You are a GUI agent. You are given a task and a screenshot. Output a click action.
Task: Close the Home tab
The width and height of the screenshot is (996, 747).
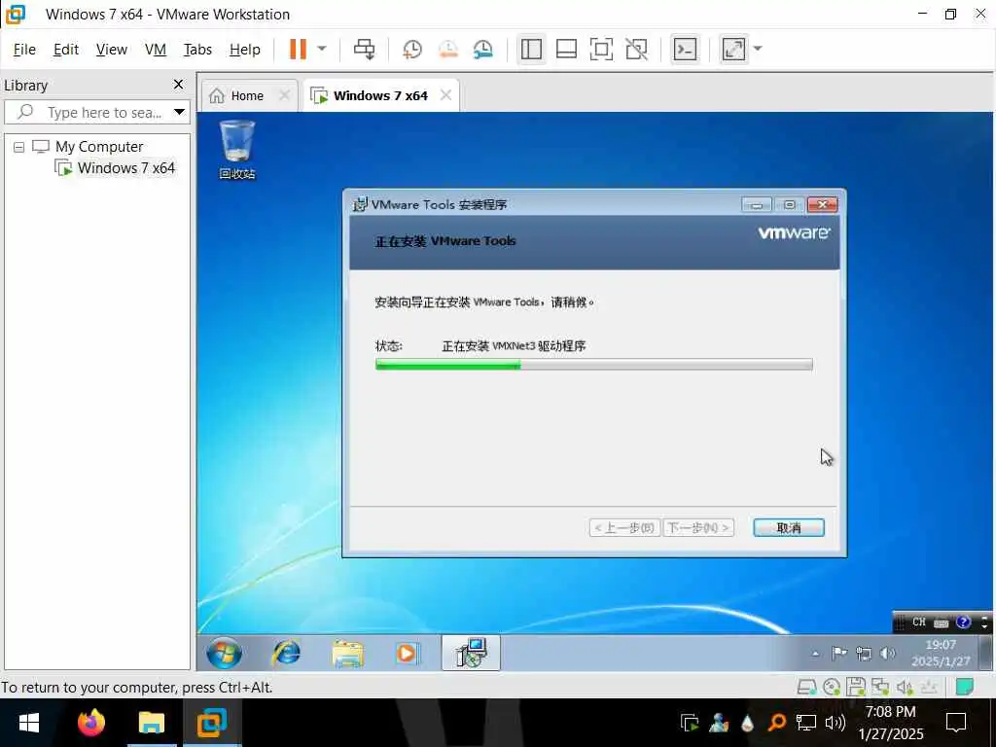pos(285,95)
